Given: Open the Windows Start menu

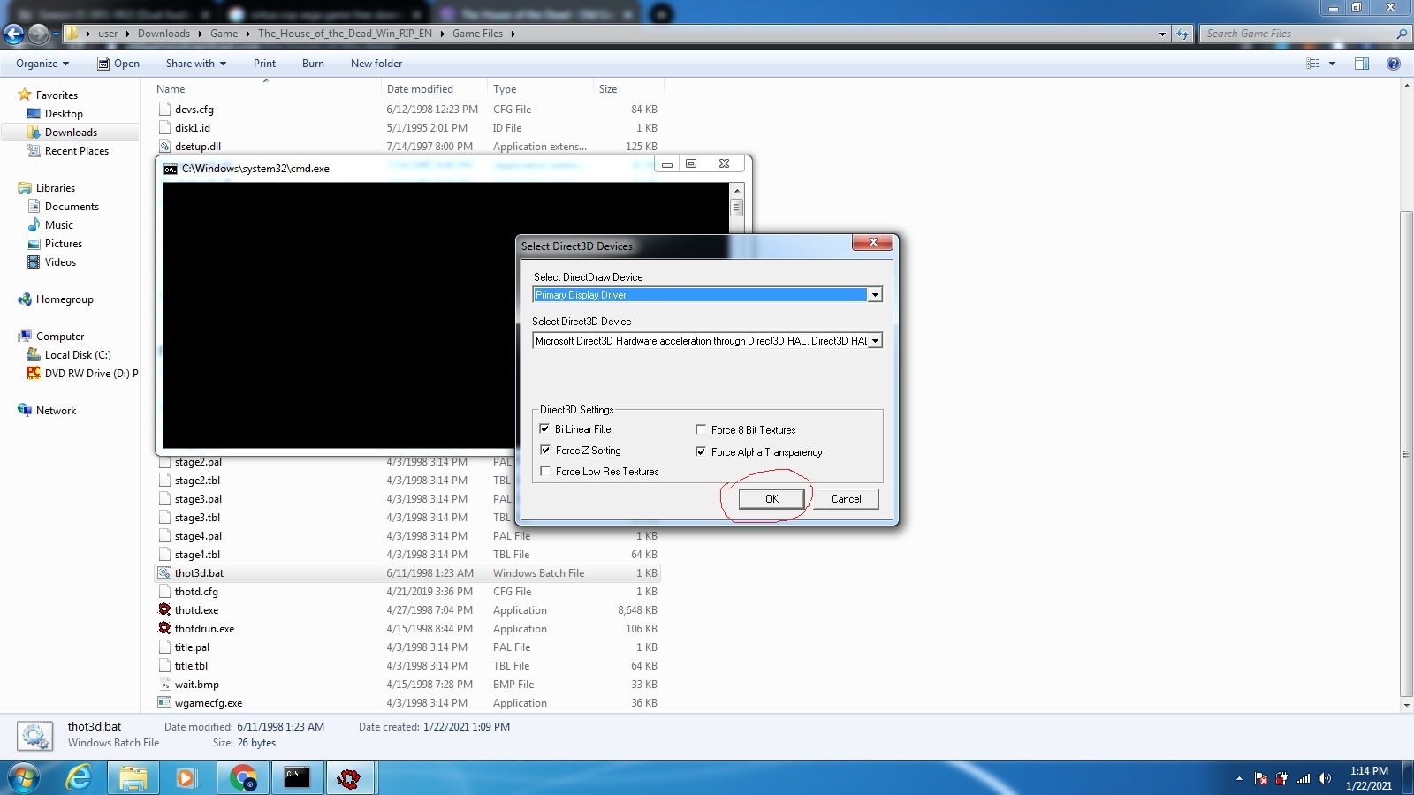Looking at the screenshot, I should [x=24, y=777].
